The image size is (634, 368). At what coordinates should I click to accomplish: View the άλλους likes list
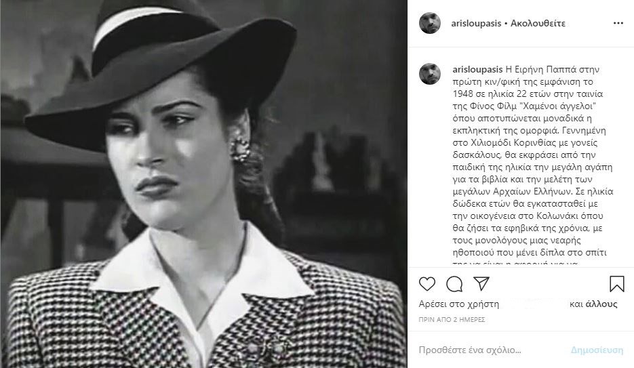click(601, 304)
